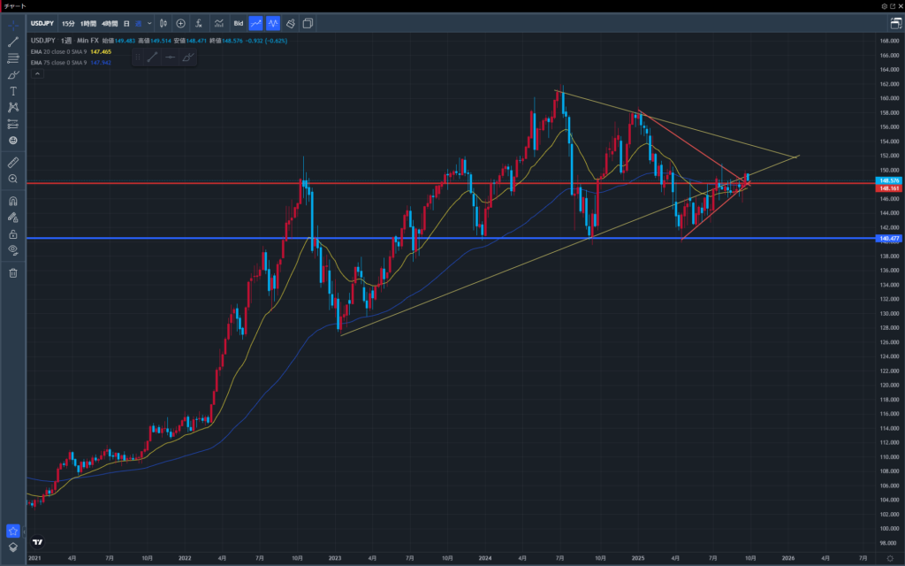The width and height of the screenshot is (905, 566).
Task: Toggle magnet snap mode
Action: pos(13,201)
